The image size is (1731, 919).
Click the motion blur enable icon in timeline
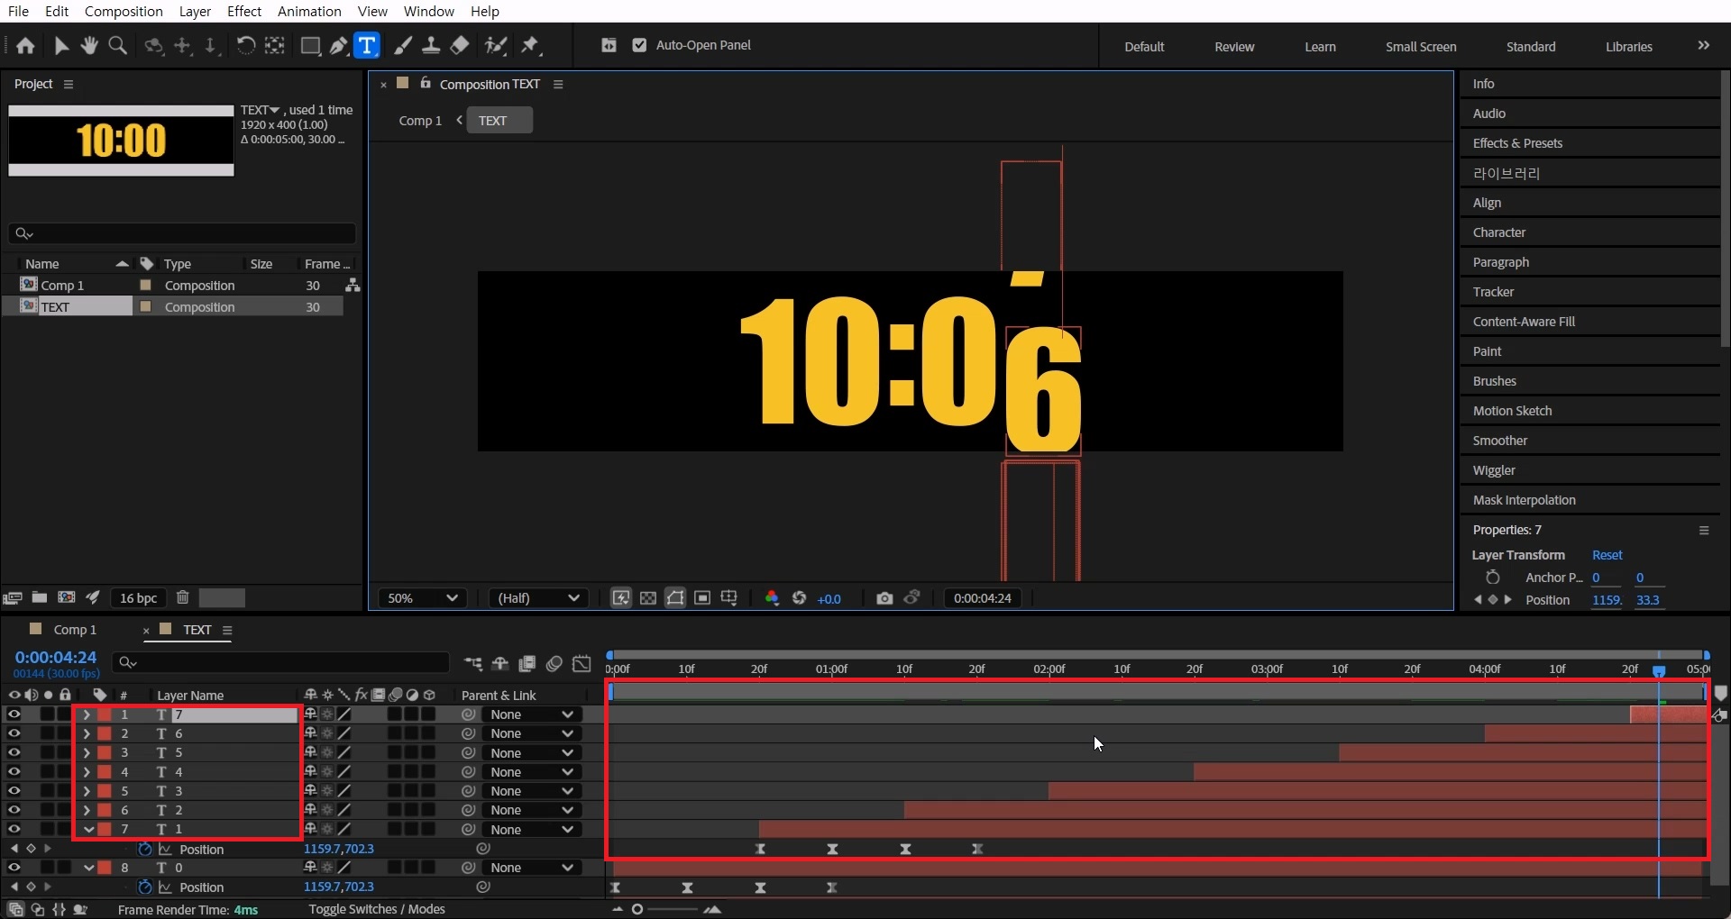pyautogui.click(x=554, y=664)
